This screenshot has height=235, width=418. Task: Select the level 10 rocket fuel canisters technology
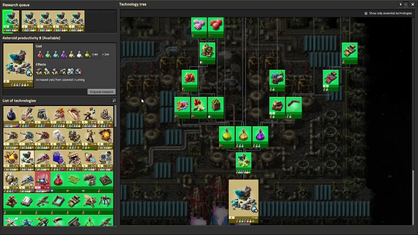pos(74,138)
